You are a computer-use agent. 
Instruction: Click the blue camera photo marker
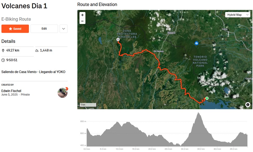(x=197, y=43)
